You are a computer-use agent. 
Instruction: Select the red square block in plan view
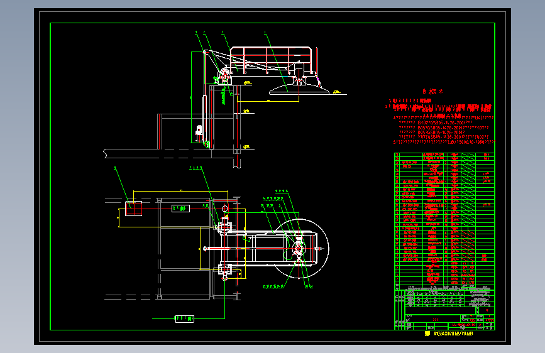[133, 209]
